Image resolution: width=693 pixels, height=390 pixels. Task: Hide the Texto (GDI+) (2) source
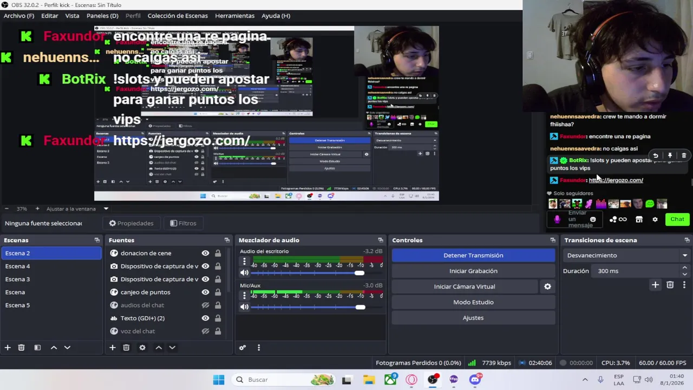point(205,318)
